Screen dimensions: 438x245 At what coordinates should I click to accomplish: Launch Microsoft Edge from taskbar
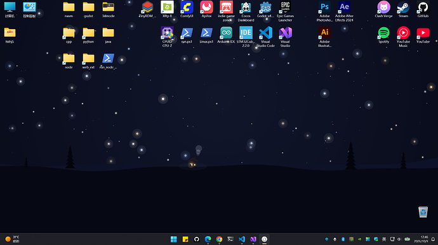[208, 239]
